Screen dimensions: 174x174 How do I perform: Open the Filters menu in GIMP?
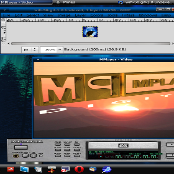pyautogui.click(x=128, y=15)
